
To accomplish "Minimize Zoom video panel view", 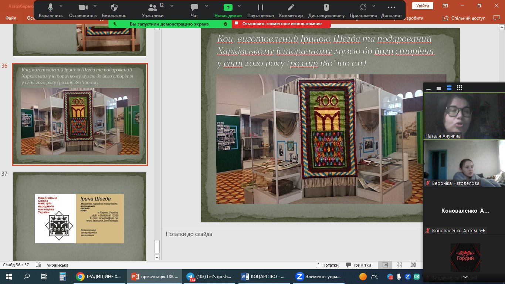I will (x=428, y=88).
